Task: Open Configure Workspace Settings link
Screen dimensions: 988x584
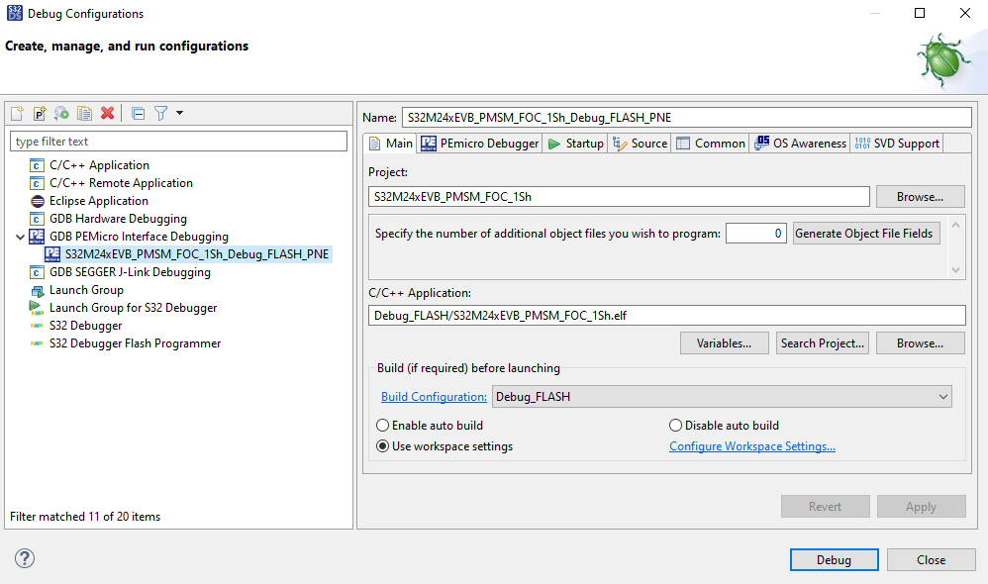Action: tap(752, 445)
